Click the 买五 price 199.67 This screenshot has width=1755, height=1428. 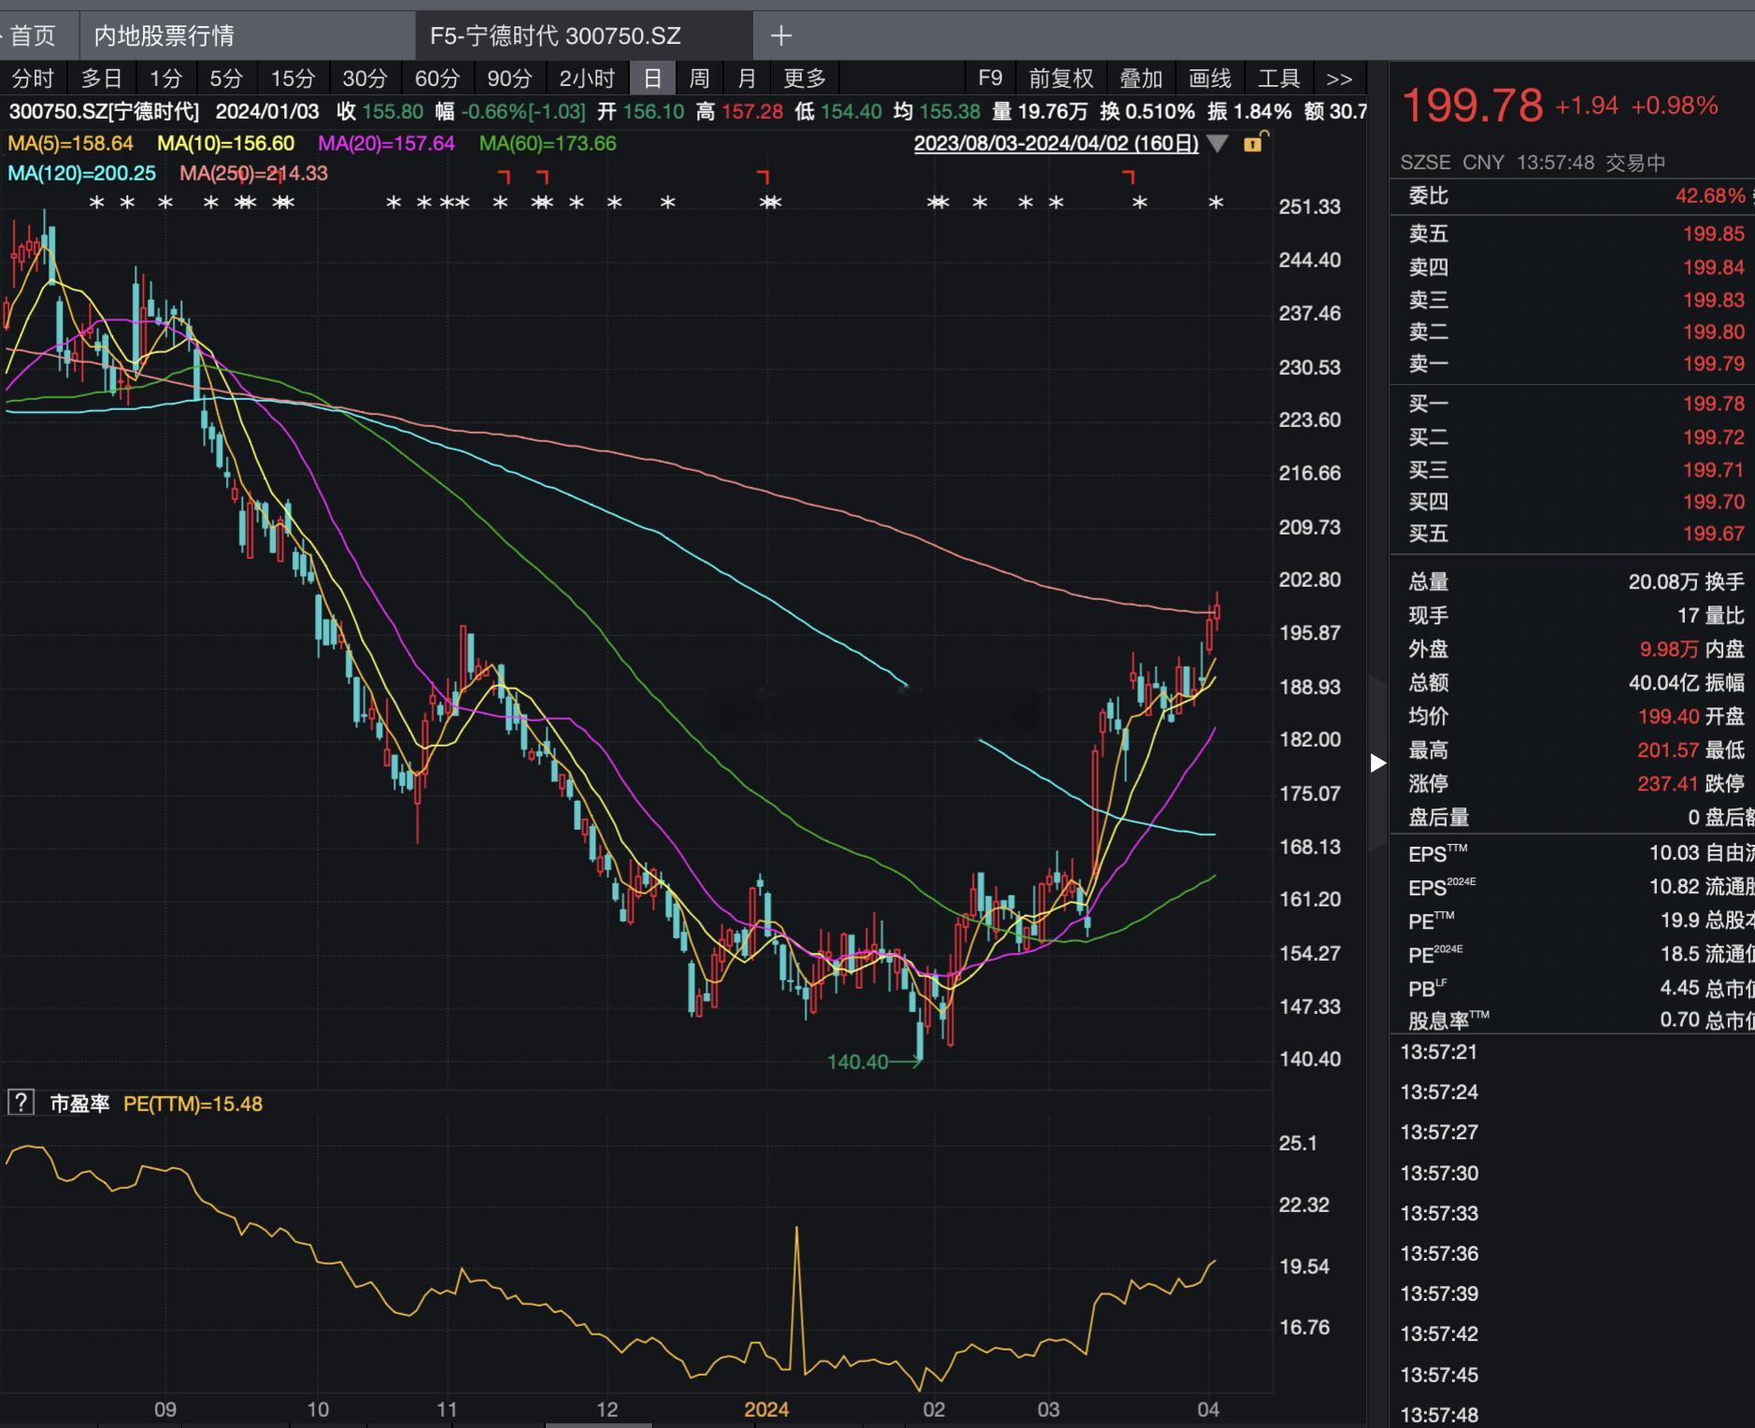pos(1714,534)
